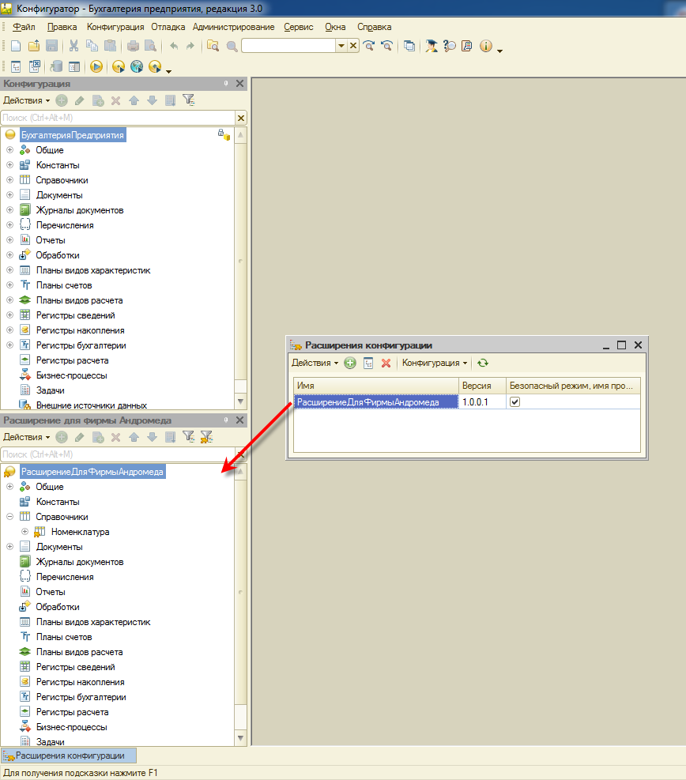
Task: Click the Windows list icon in toolbar
Action: [x=409, y=47]
